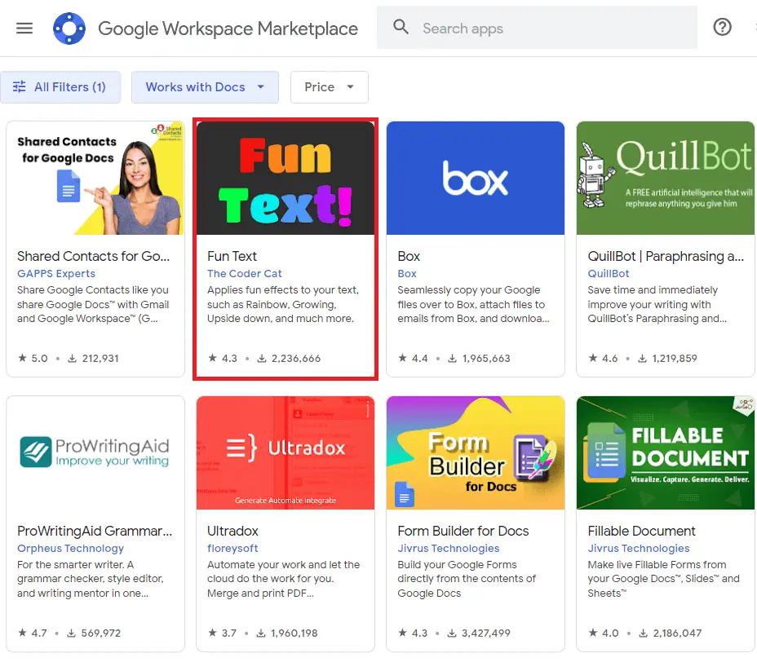The image size is (757, 662).
Task: Open the GAPPS Experts developer link
Action: pos(56,274)
